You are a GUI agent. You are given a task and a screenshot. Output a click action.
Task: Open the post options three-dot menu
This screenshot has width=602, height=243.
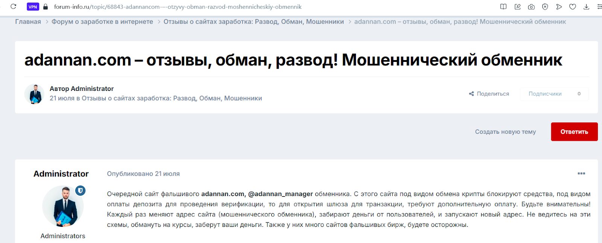pos(581,174)
